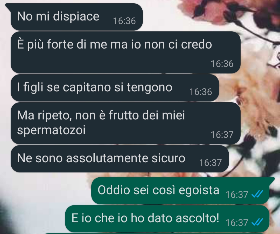Click the 16:37 timestamp on 'Oddio sei così egoista'

tap(237, 195)
